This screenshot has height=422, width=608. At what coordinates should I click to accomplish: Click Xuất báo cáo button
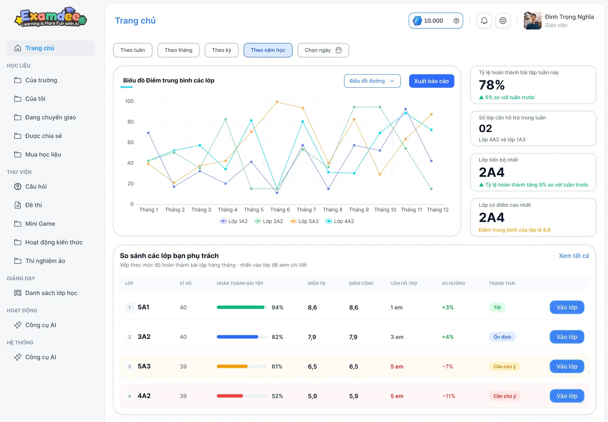(431, 81)
